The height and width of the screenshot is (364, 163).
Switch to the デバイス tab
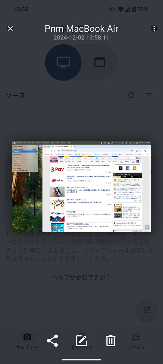pos(136,342)
